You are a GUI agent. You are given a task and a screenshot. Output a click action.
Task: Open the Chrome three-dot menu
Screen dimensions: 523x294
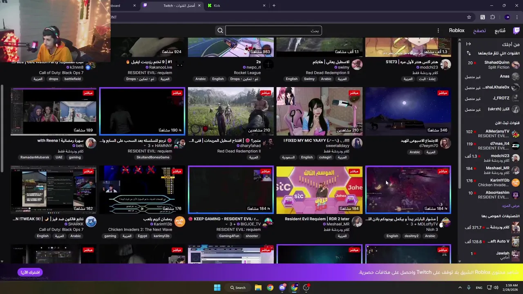[517, 17]
